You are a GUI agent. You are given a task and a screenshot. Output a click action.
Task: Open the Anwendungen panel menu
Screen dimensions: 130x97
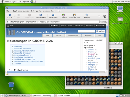10,2
